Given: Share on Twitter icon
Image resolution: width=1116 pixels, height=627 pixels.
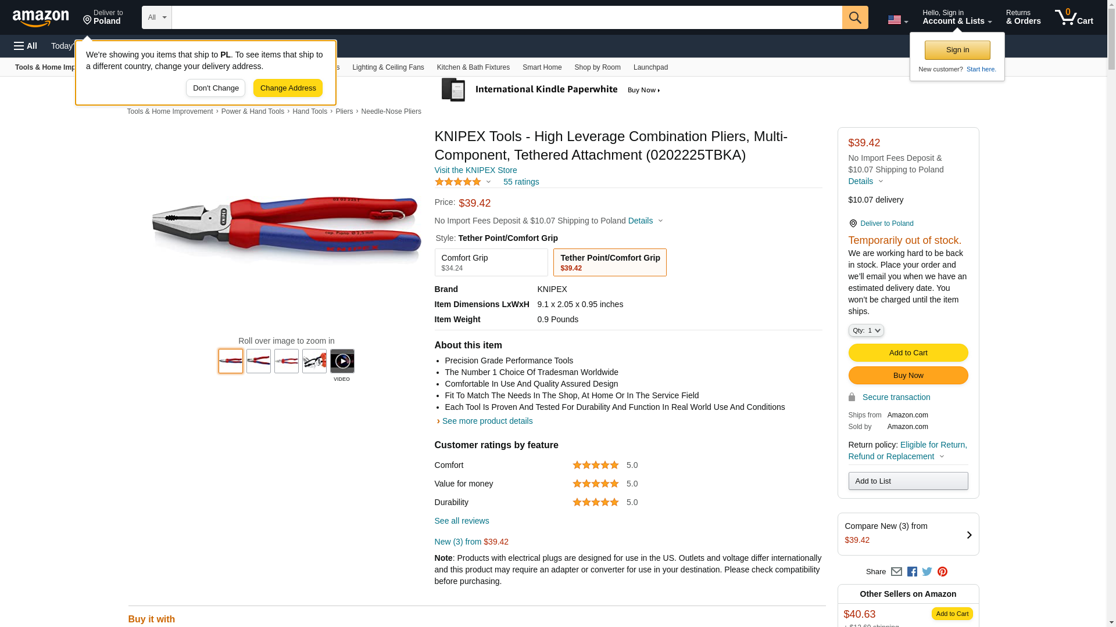Looking at the screenshot, I should [x=927, y=572].
